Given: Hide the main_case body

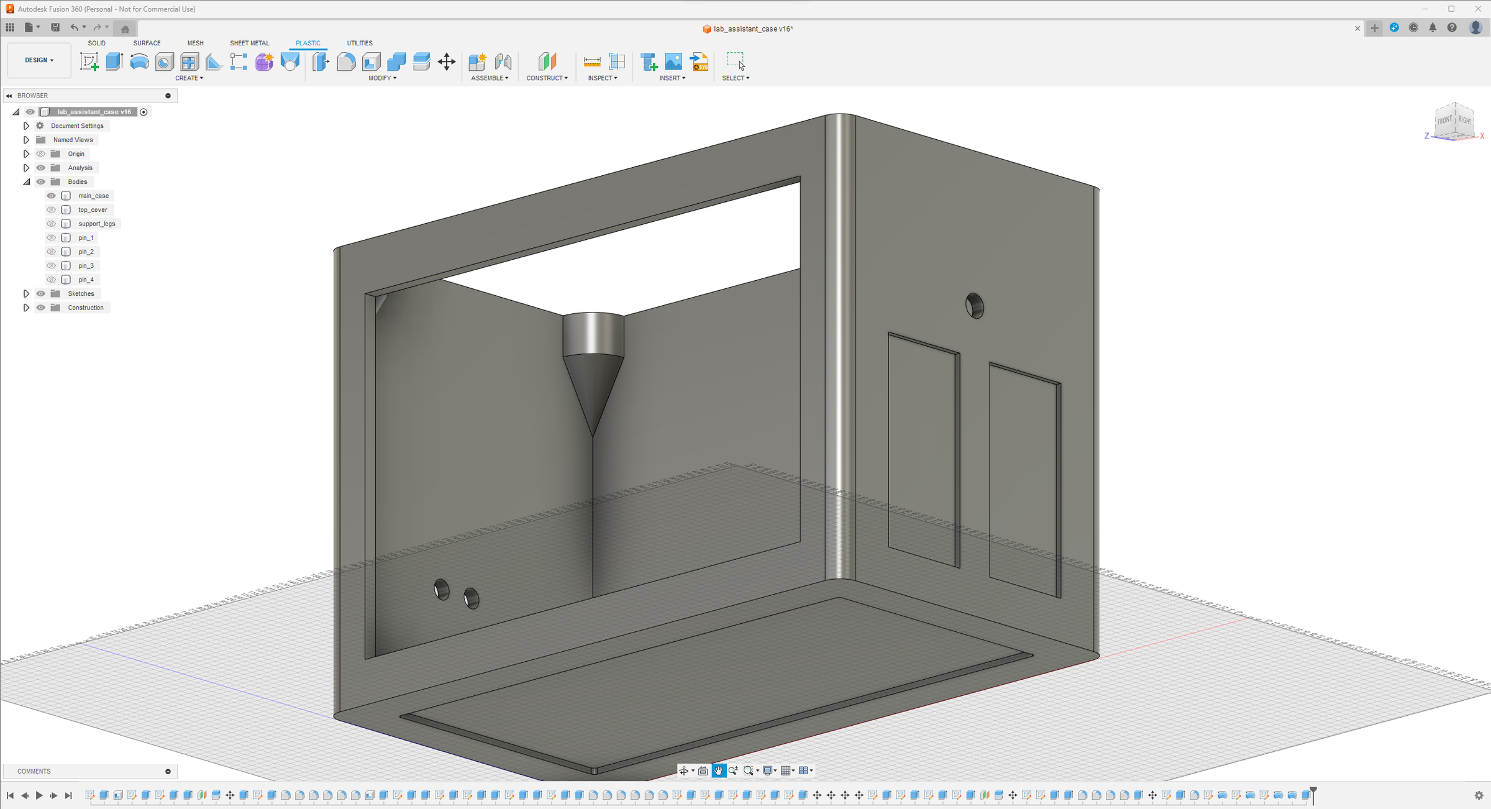Looking at the screenshot, I should click(x=52, y=196).
